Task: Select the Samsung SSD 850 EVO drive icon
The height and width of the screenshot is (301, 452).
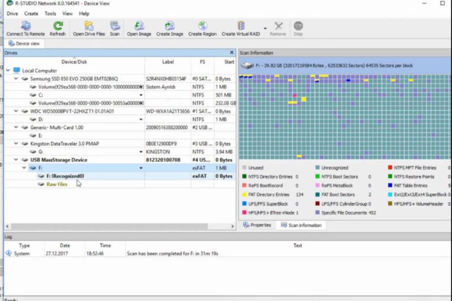Action: click(x=25, y=78)
